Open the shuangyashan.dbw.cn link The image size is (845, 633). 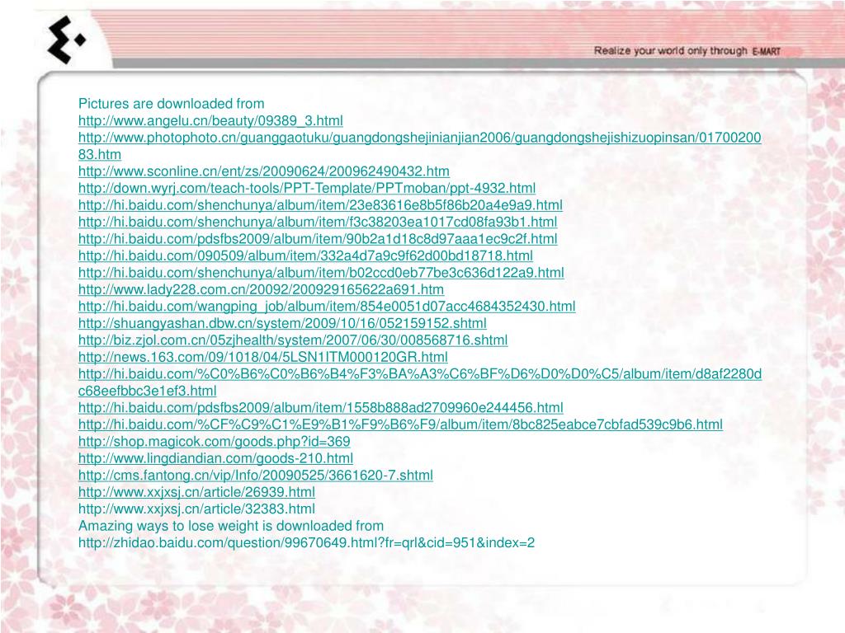pyautogui.click(x=282, y=323)
